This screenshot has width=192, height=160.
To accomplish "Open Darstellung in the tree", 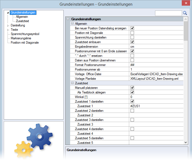I will [x=18, y=25].
